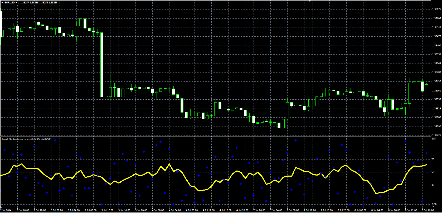Click price level 1.35725 on the scale
442x213 pixels.
click(436, 135)
